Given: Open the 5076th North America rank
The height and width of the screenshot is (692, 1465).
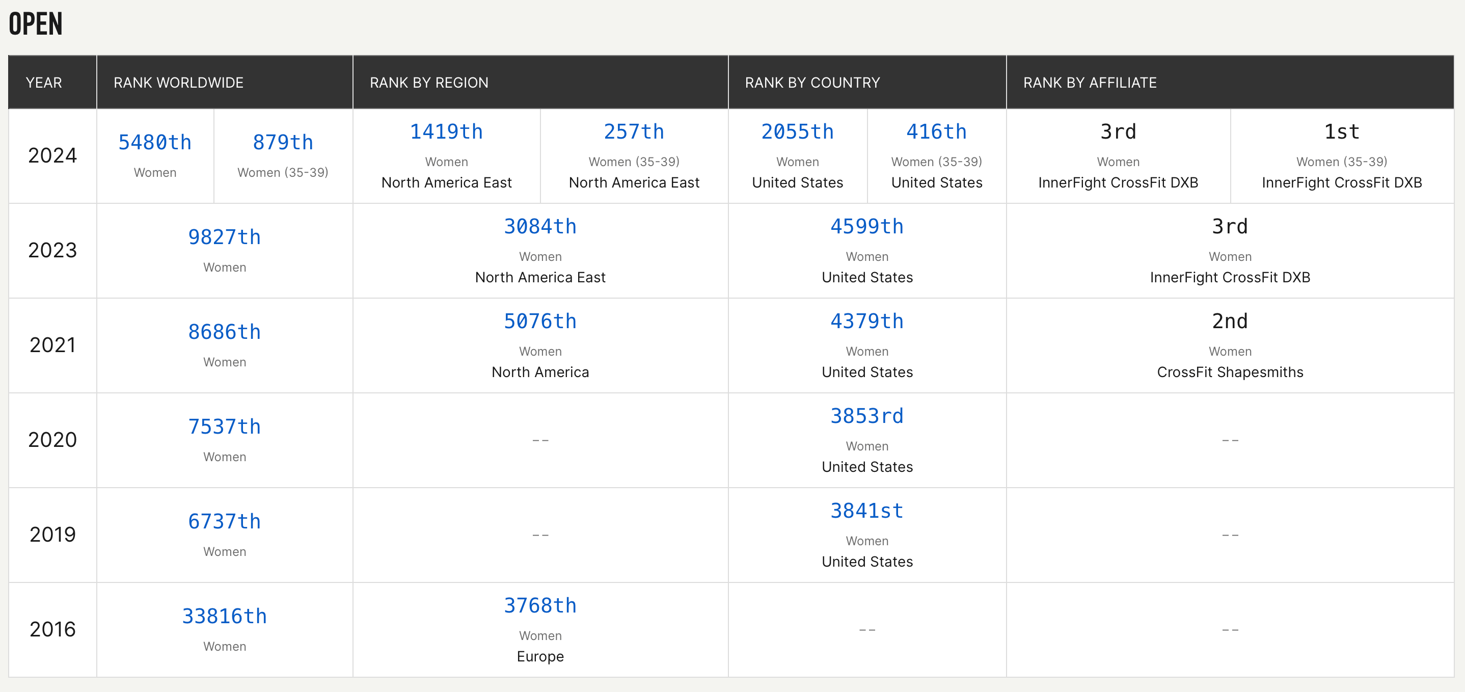Looking at the screenshot, I should click(540, 322).
